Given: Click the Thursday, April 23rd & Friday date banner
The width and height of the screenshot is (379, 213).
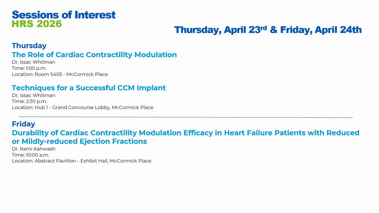Looking at the screenshot, I should (268, 30).
